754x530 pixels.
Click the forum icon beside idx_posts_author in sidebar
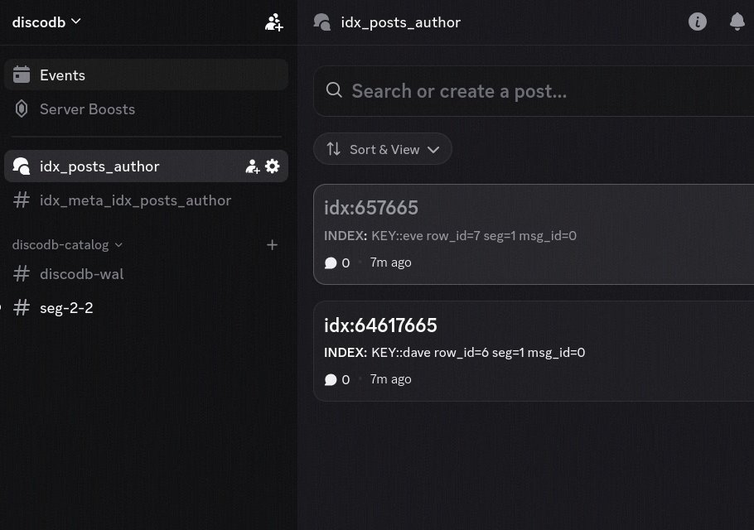22,166
